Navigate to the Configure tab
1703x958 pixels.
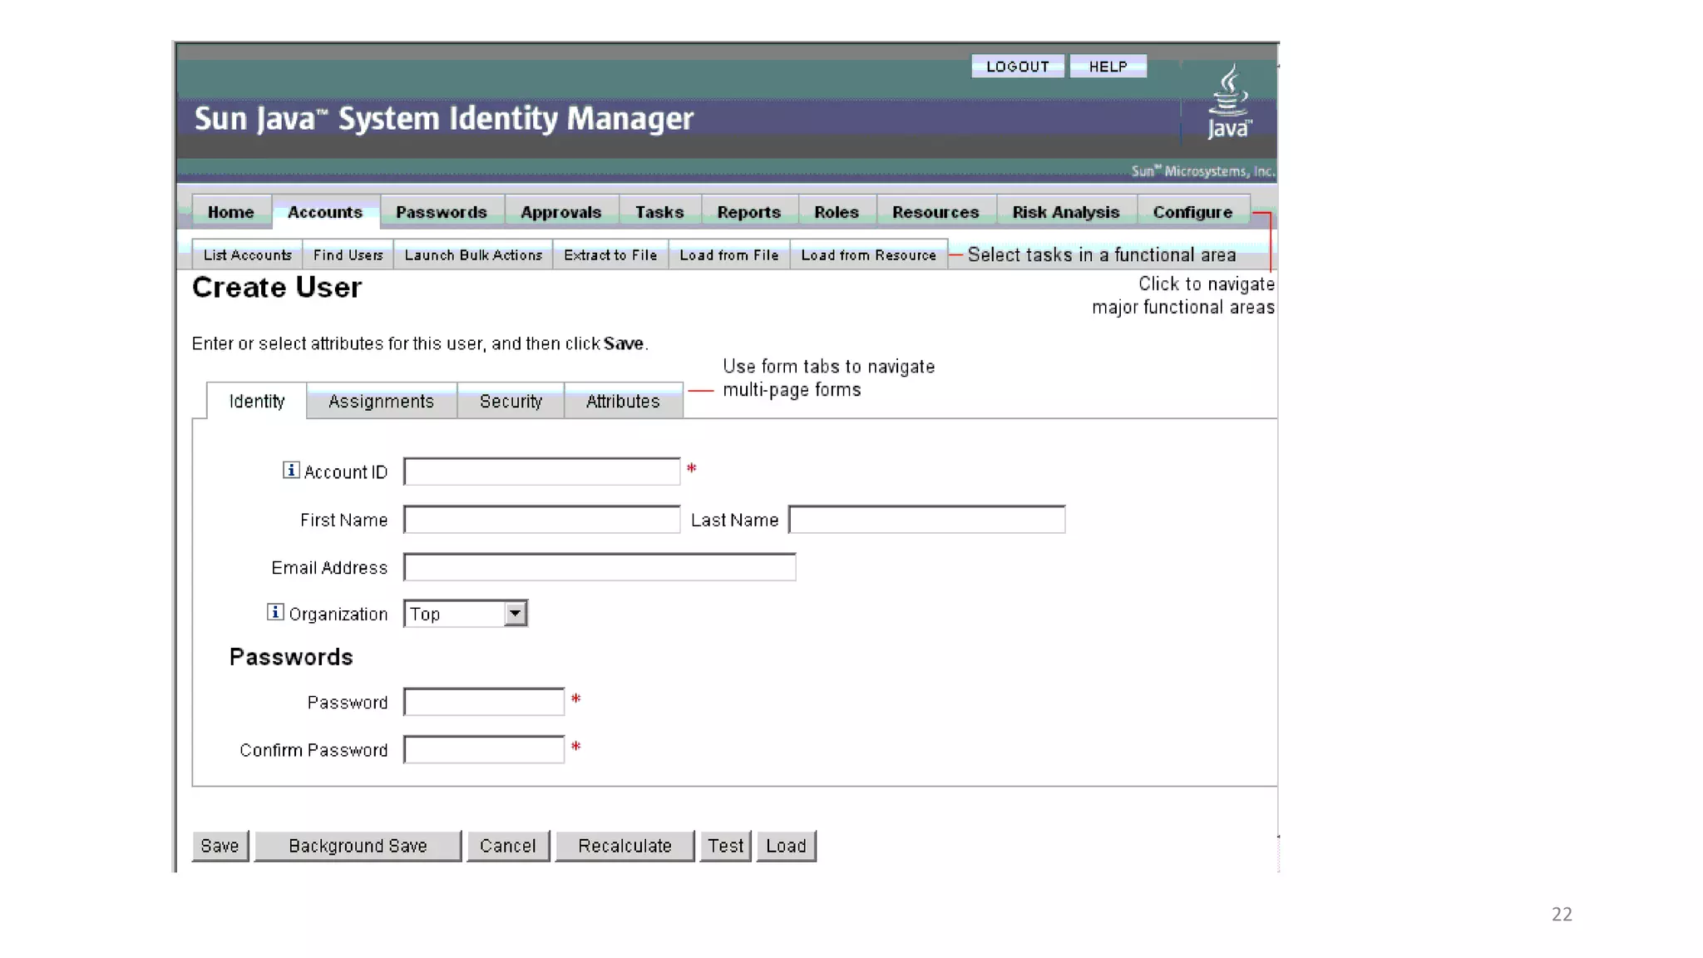click(1192, 212)
